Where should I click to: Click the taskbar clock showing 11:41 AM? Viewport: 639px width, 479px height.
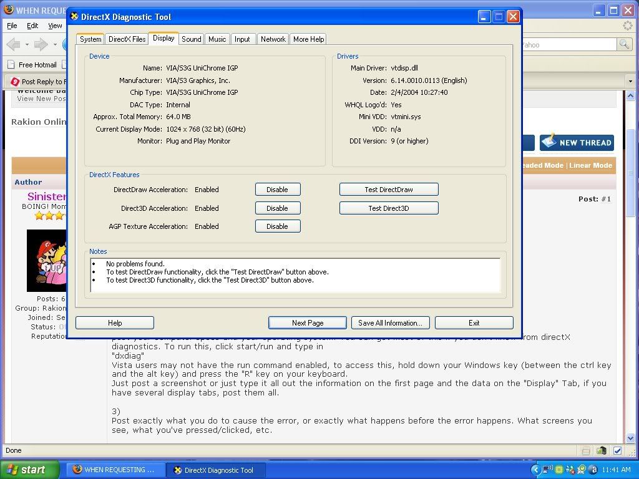point(616,470)
